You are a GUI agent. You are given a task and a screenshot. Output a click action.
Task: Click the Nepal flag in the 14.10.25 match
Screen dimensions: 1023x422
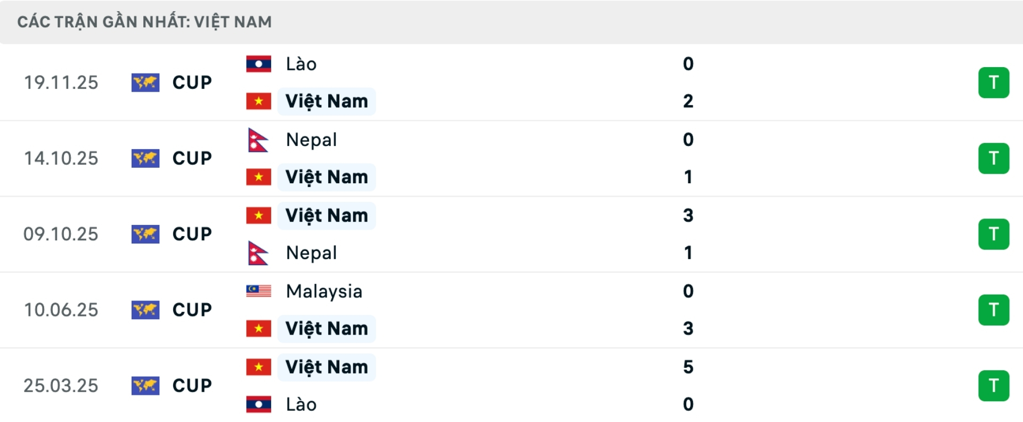coord(258,140)
